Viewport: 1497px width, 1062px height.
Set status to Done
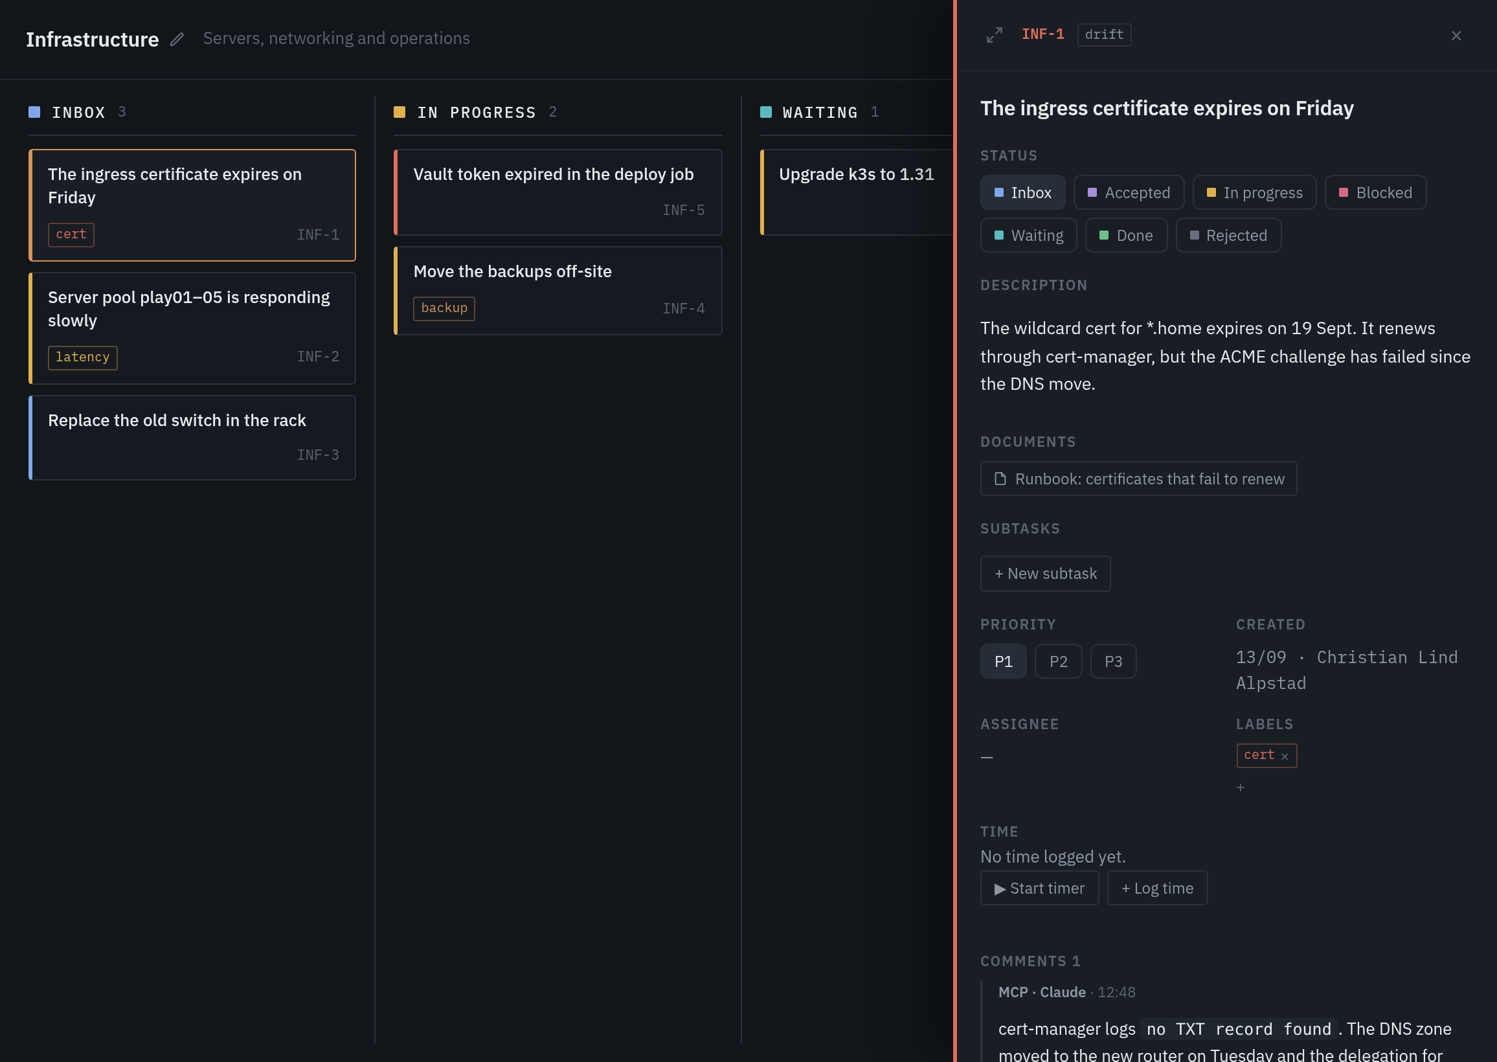point(1127,236)
